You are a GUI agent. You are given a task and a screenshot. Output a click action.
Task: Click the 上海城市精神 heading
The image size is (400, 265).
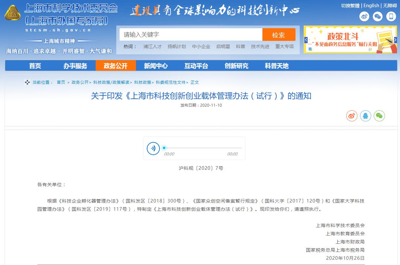click(x=59, y=41)
